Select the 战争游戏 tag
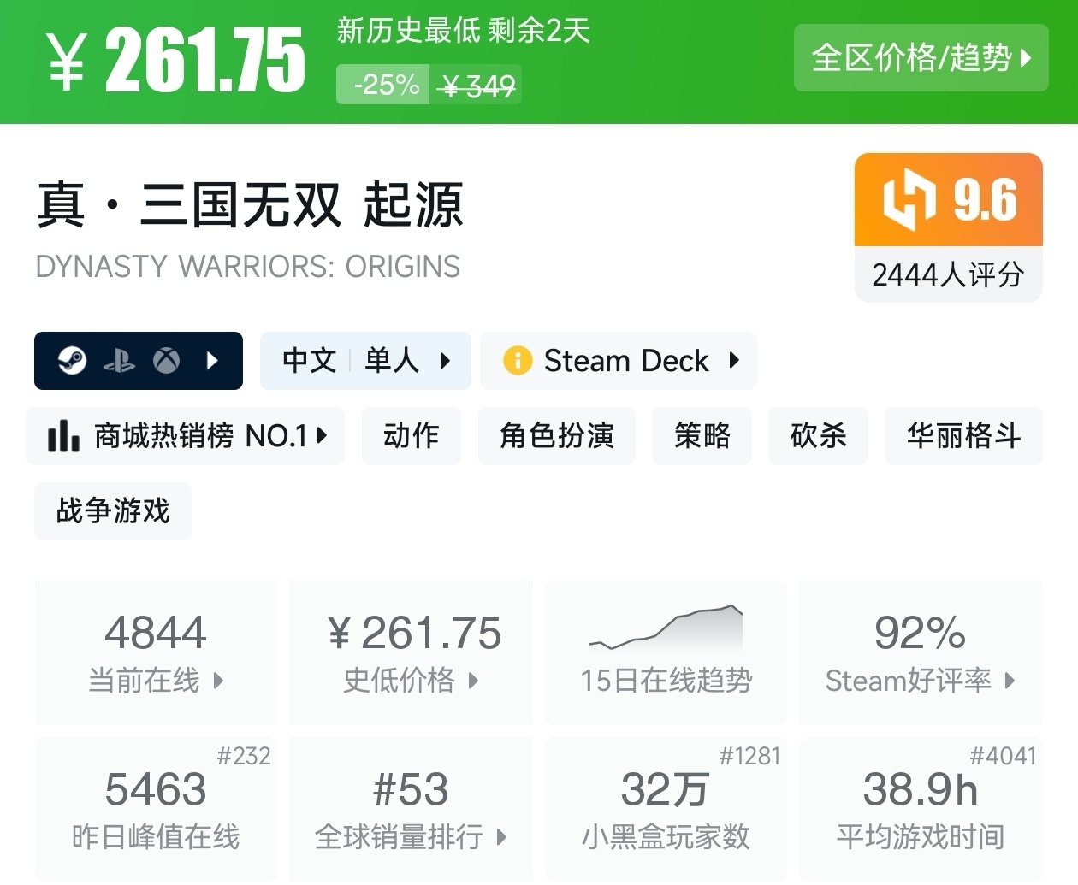The height and width of the screenshot is (885, 1078). click(113, 511)
